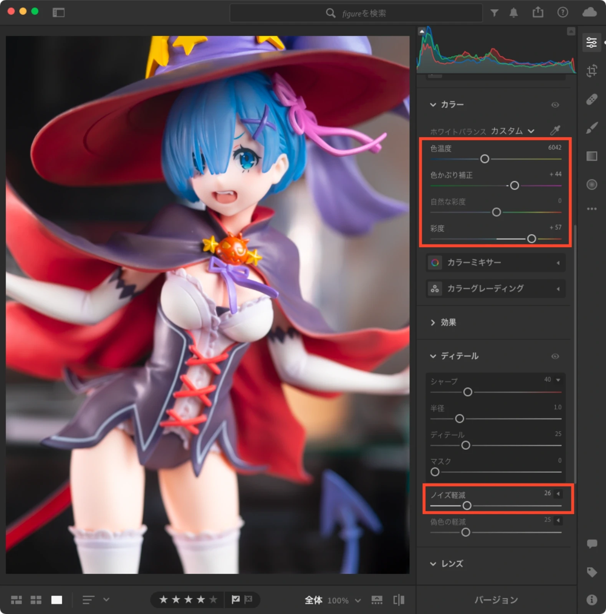
Task: Click the バージョン button
Action: (x=496, y=600)
